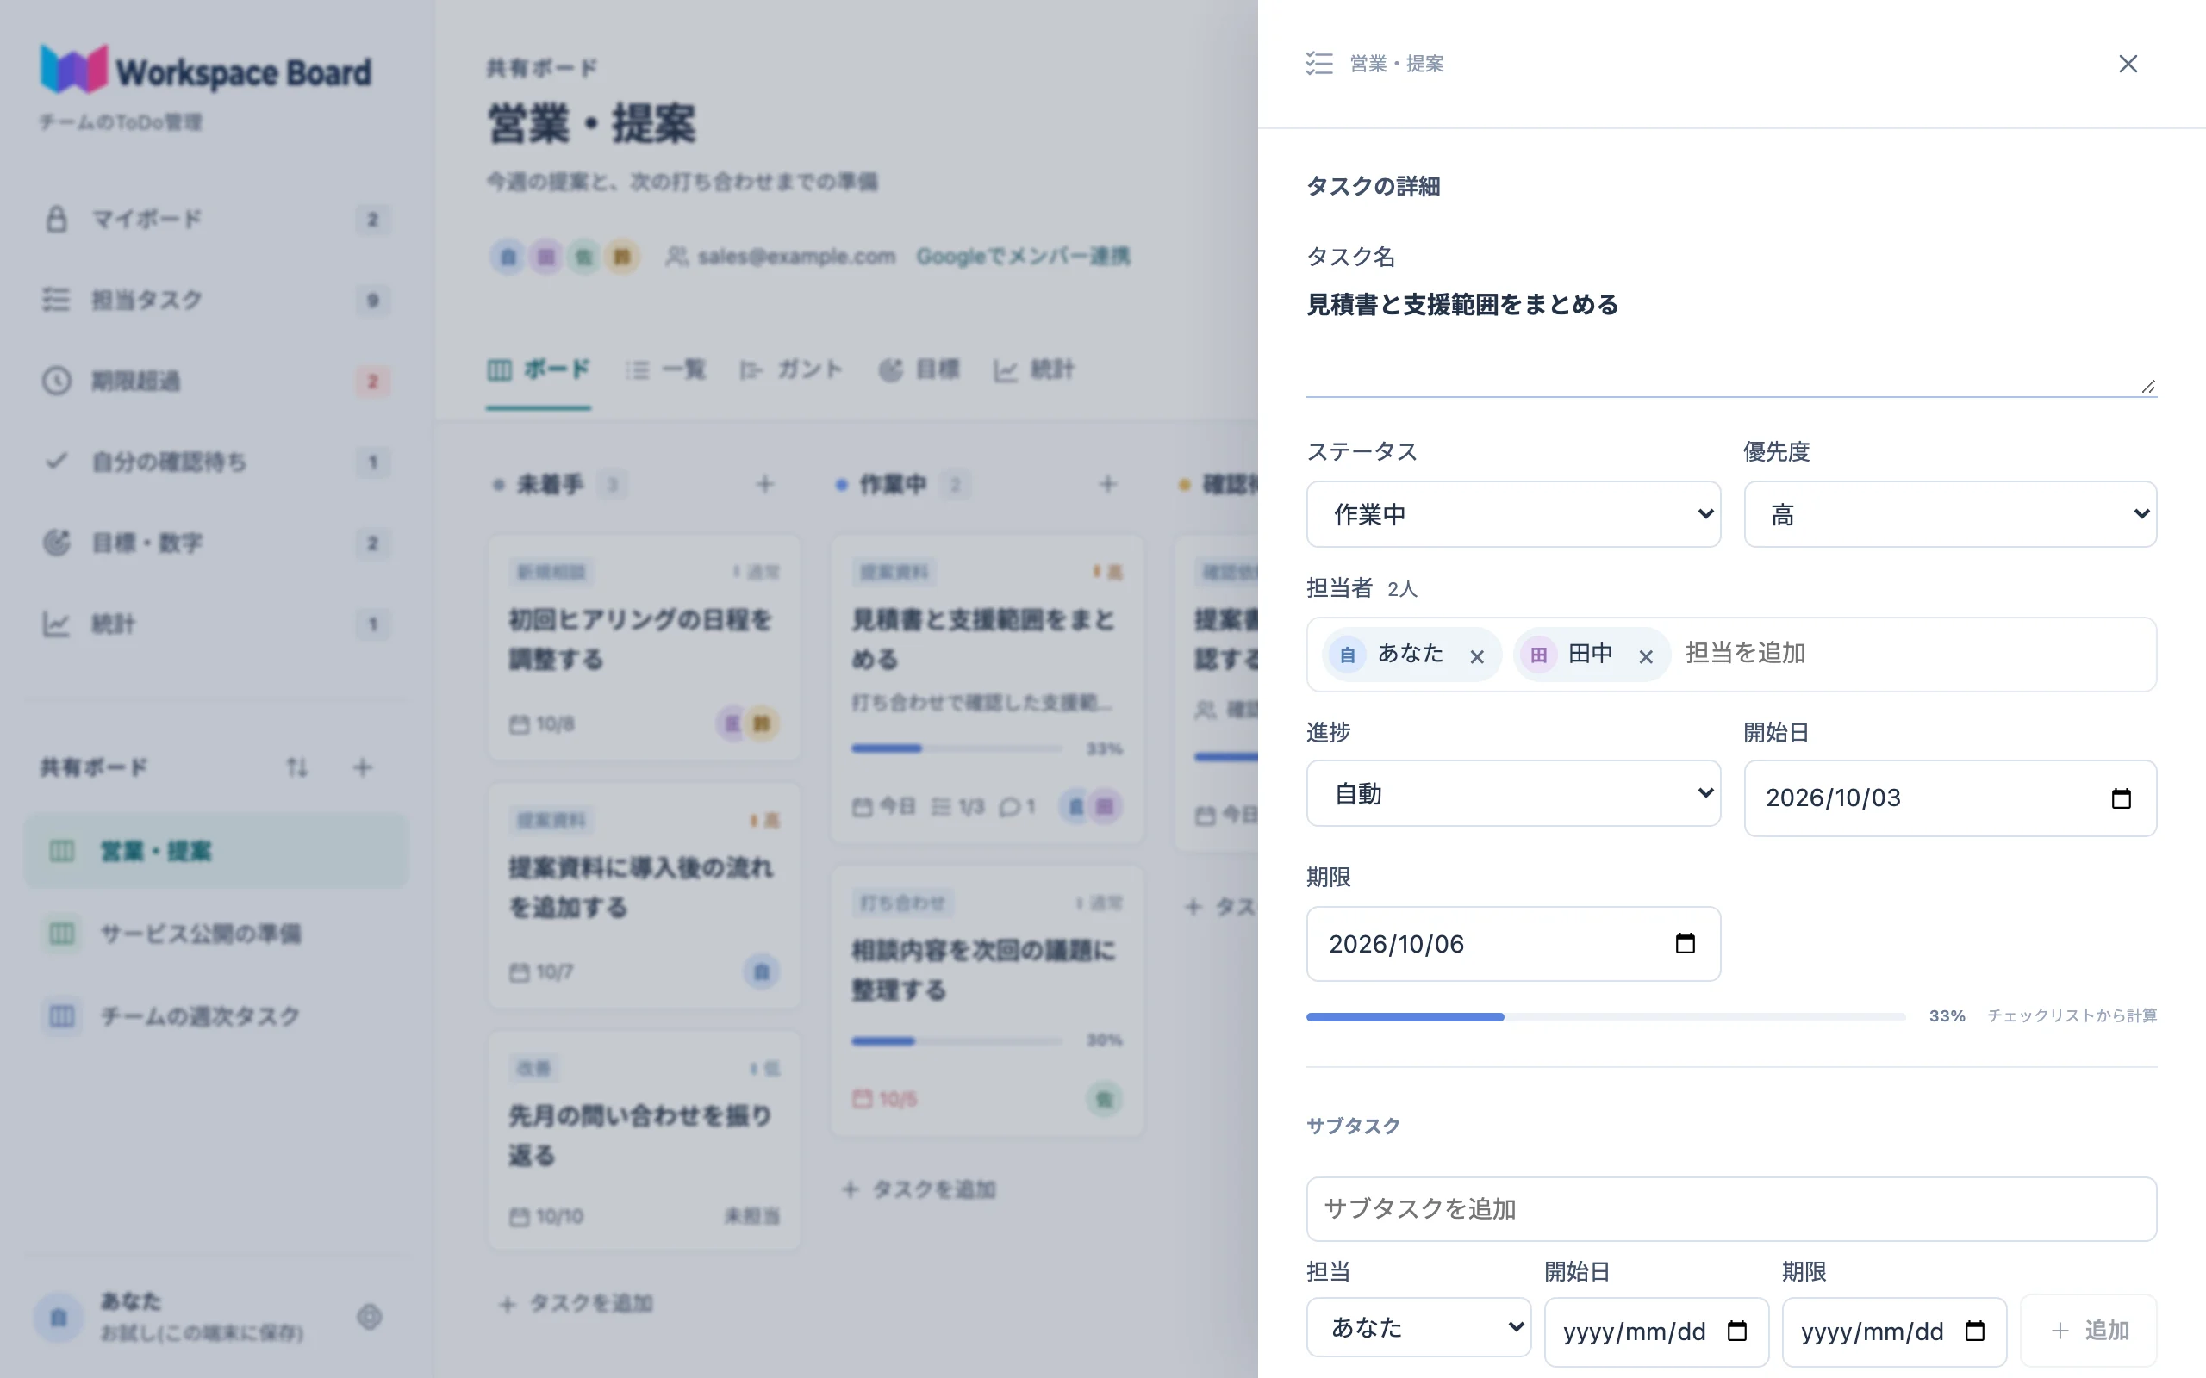Click the plus icon to add shared board
The height and width of the screenshot is (1378, 2206).
pyautogui.click(x=363, y=767)
